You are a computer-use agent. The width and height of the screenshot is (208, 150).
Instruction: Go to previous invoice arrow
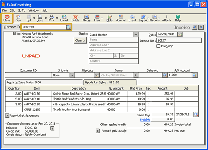[194, 27]
